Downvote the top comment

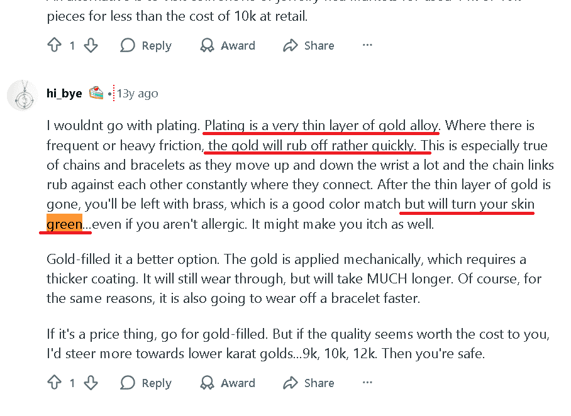90,45
